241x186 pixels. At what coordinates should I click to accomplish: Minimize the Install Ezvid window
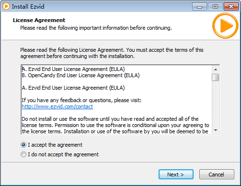point(199,7)
